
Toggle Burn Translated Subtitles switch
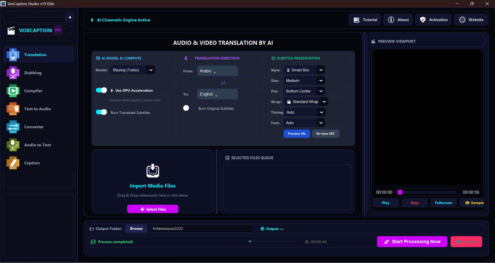[101, 112]
